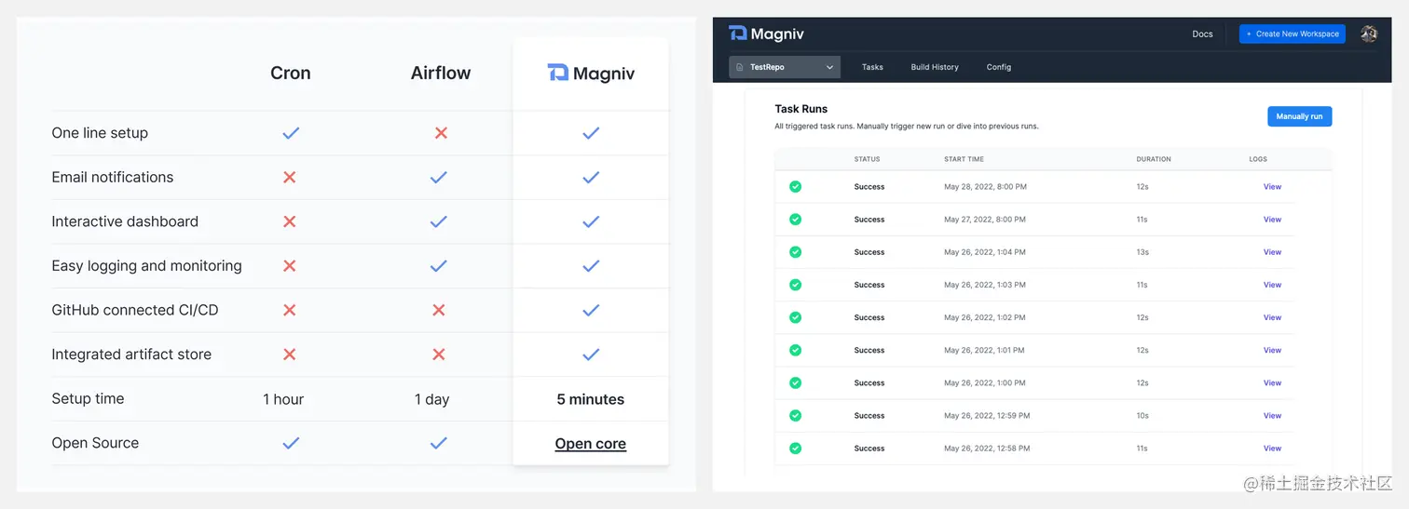Switch to the Config tab
The height and width of the screenshot is (509, 1409).
999,67
